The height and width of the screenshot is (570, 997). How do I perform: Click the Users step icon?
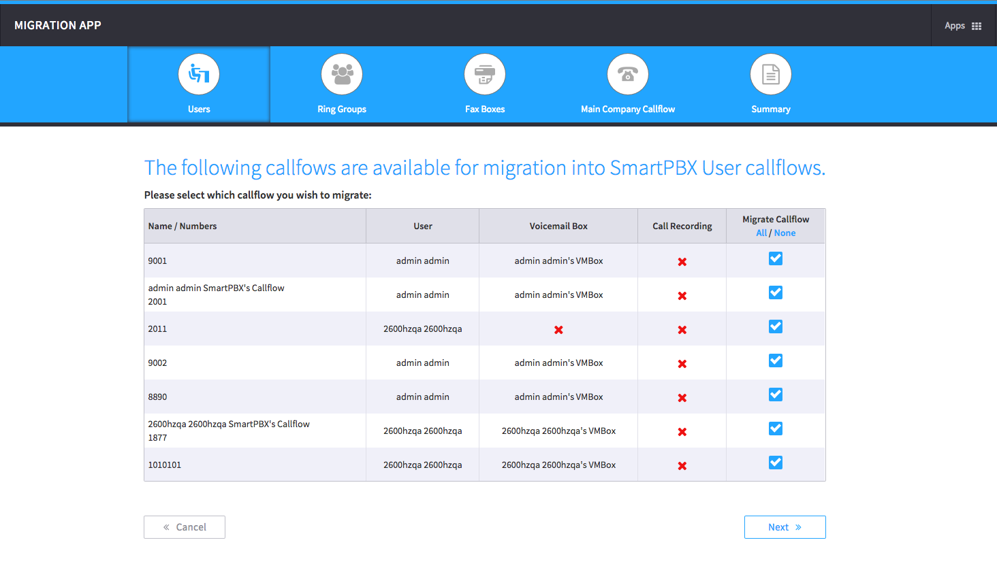coord(199,74)
